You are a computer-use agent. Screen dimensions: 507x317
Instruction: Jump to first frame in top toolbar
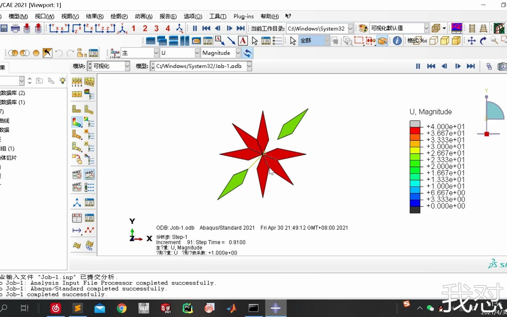click(206, 28)
